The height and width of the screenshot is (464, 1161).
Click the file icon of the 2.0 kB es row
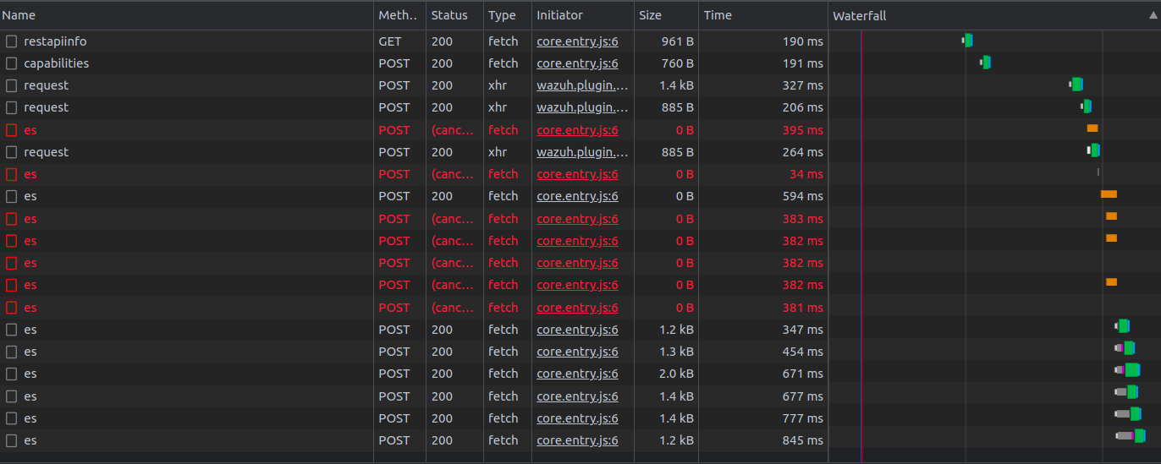pos(11,374)
